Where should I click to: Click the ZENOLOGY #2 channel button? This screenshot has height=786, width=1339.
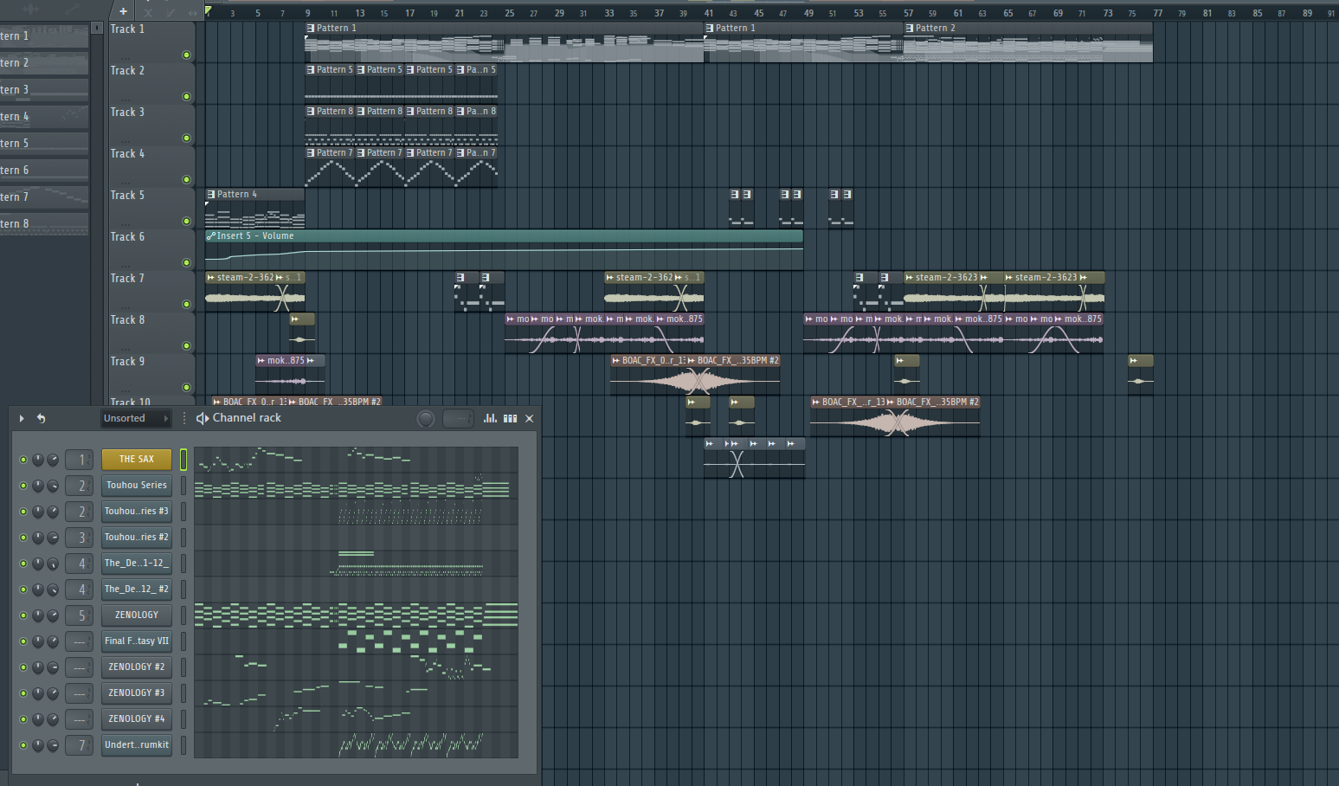(x=137, y=667)
